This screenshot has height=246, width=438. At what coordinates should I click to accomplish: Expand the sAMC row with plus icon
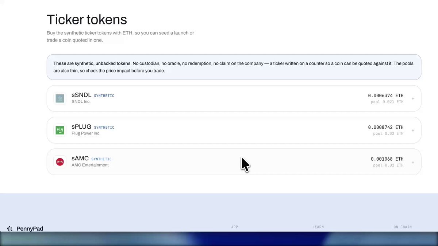(x=413, y=162)
